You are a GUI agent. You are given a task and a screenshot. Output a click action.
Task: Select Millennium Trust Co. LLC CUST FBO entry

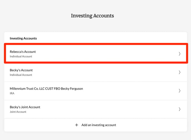tap(46, 89)
